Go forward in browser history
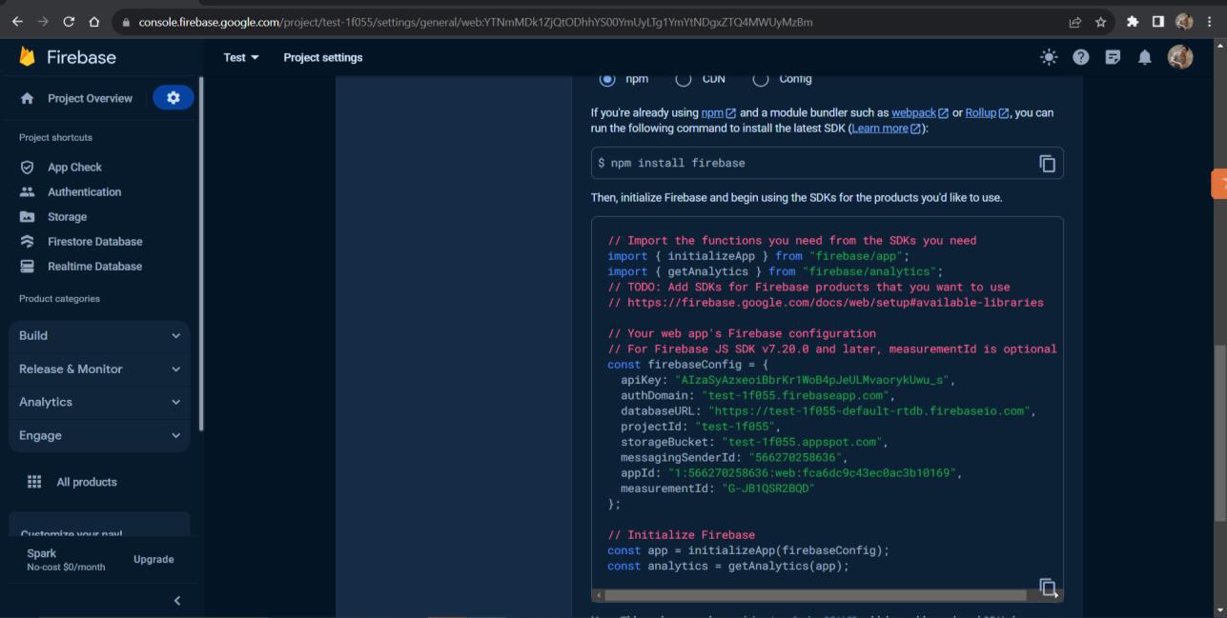The height and width of the screenshot is (618, 1227). 42,21
